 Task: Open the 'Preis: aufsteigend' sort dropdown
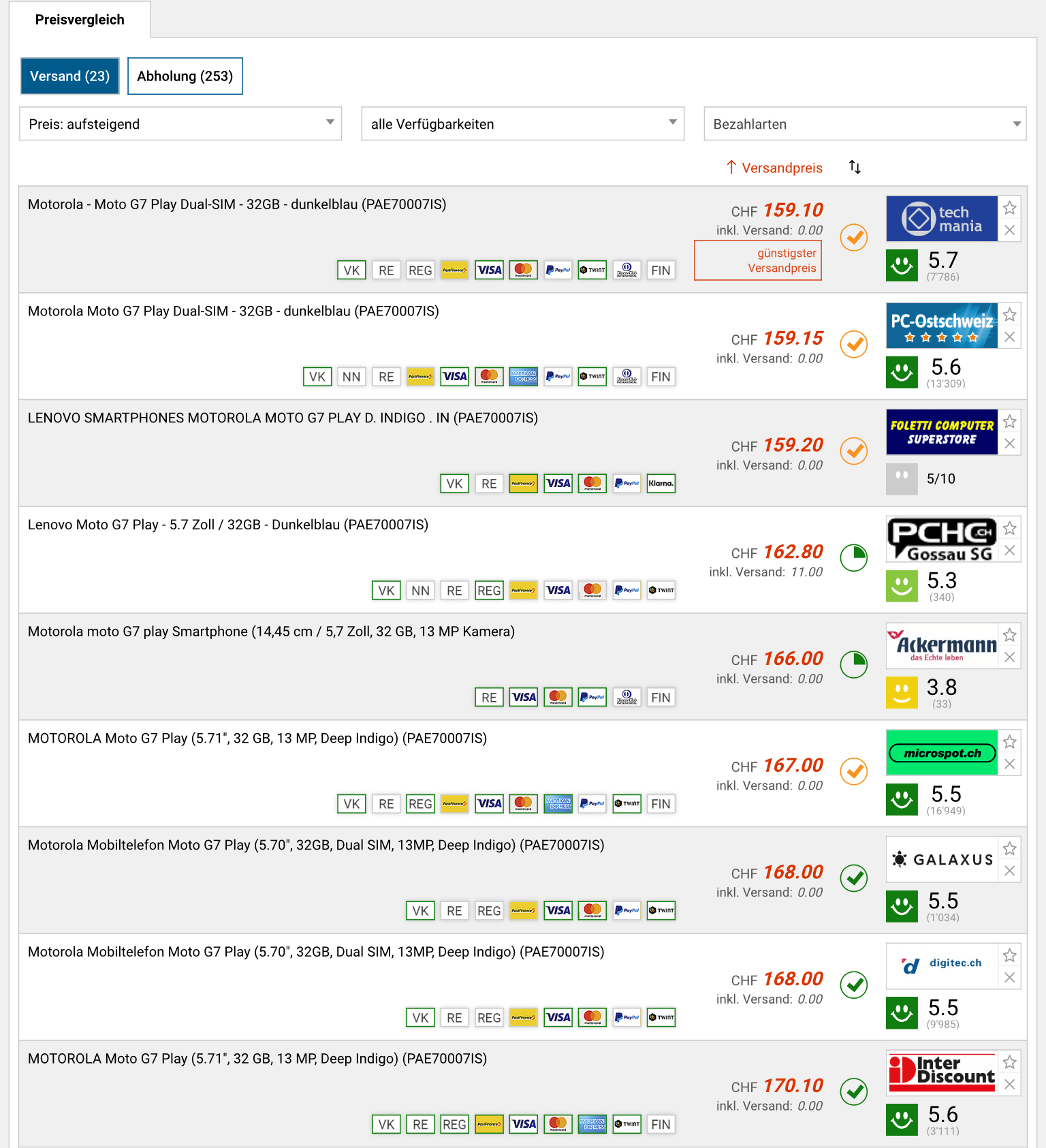point(180,124)
